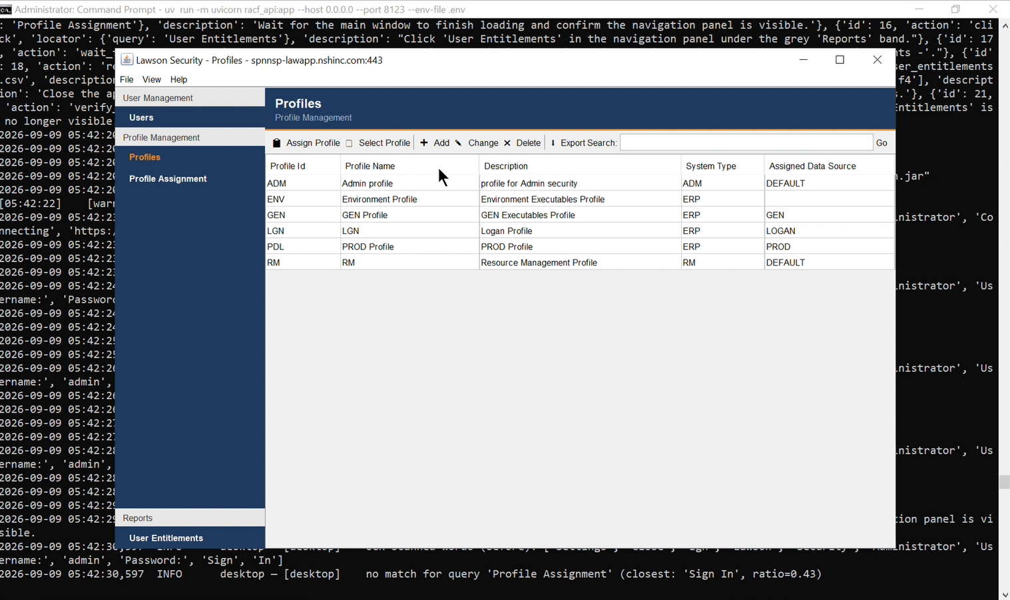Open the View menu
The width and height of the screenshot is (1010, 600).
point(152,79)
